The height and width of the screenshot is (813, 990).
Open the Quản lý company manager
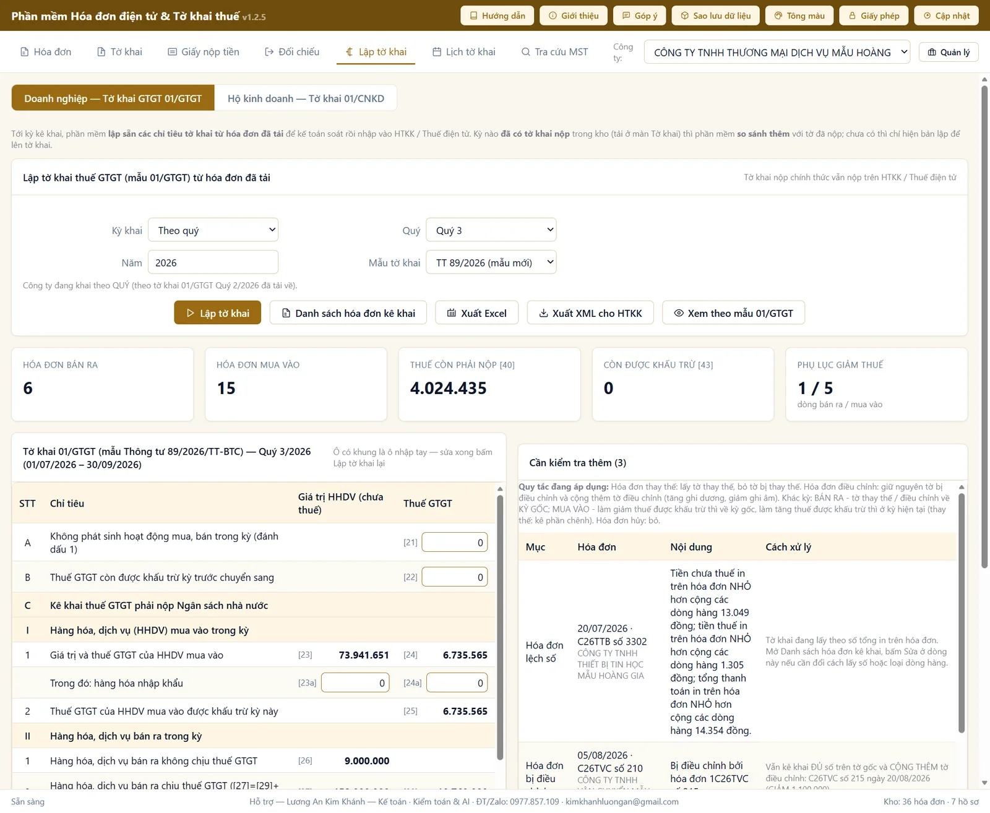(x=949, y=52)
